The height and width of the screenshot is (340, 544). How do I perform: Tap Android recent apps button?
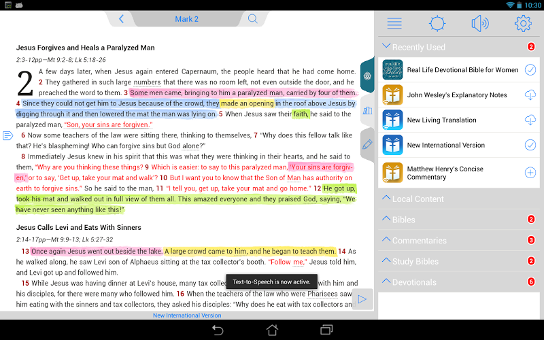(x=326, y=330)
